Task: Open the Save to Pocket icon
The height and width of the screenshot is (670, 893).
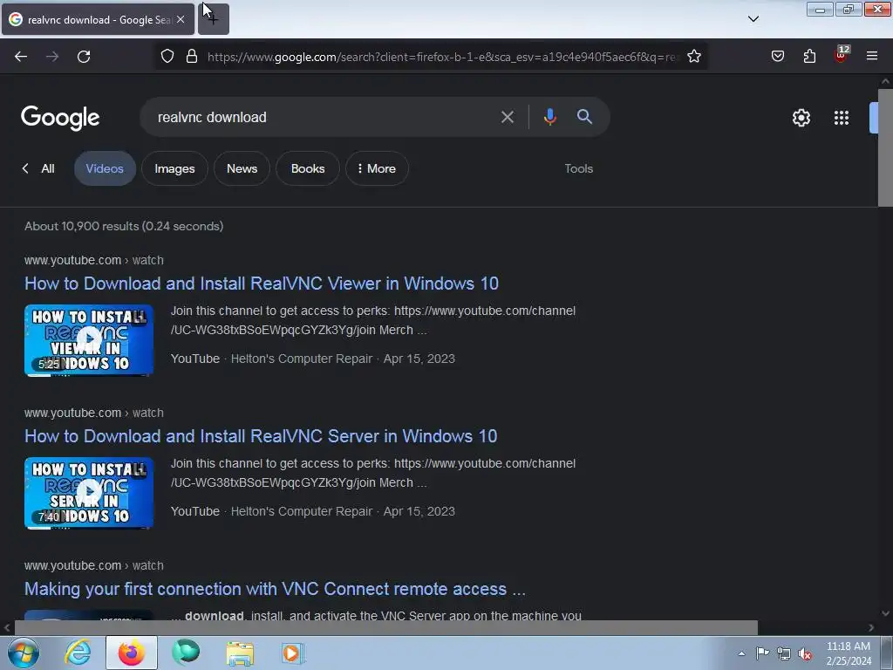Action: (x=777, y=57)
